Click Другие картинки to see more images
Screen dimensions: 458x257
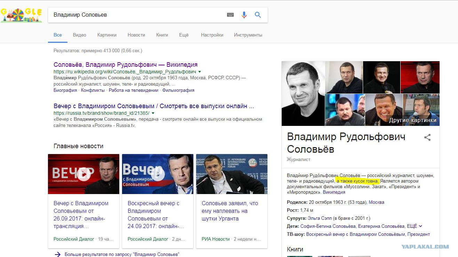coord(412,120)
